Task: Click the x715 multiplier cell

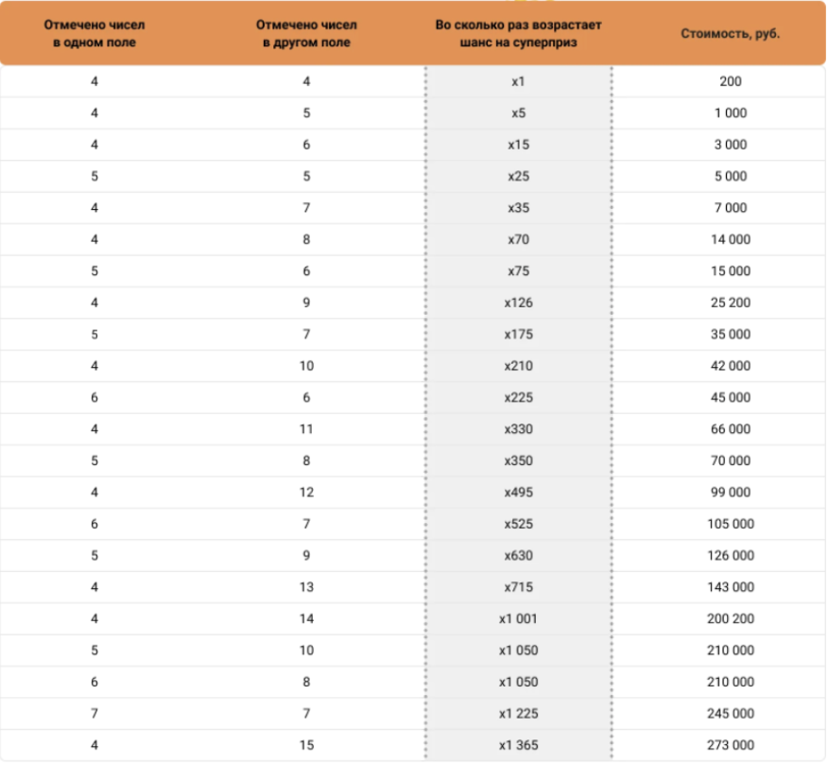Action: pyautogui.click(x=518, y=587)
